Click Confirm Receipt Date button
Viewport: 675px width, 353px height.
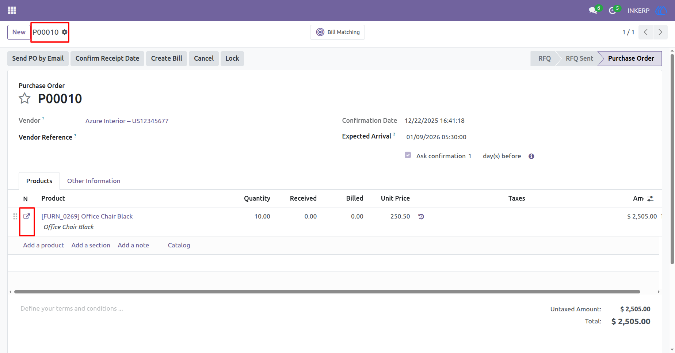coord(107,58)
